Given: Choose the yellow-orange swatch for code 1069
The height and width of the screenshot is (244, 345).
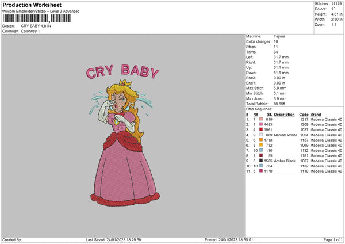Looking at the screenshot, I should [x=261, y=145].
